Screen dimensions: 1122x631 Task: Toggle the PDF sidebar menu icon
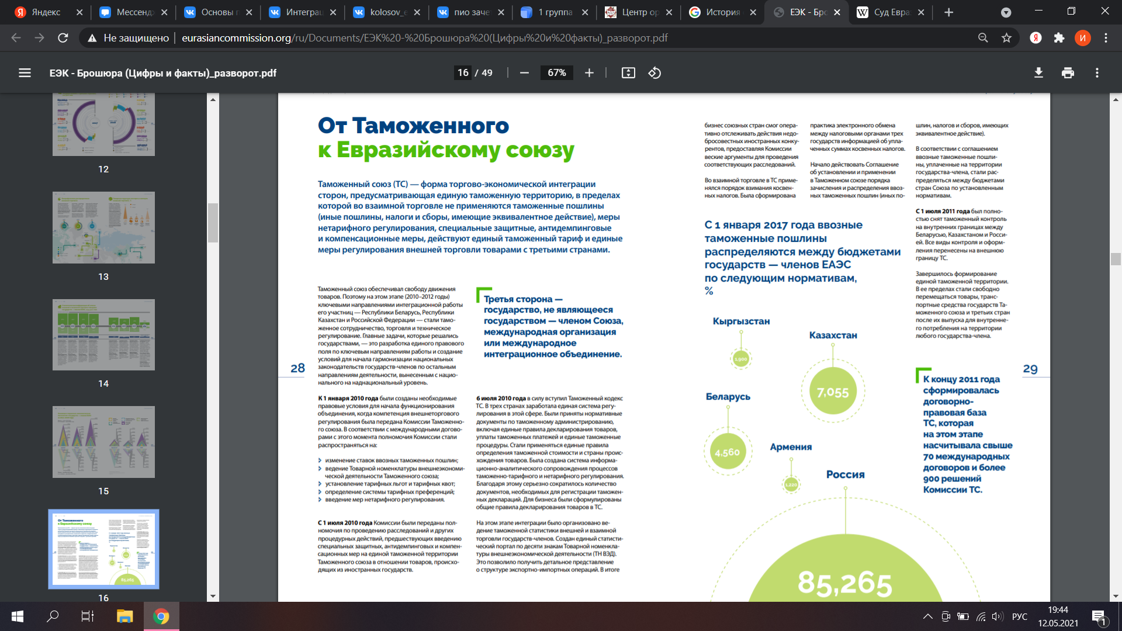point(25,73)
